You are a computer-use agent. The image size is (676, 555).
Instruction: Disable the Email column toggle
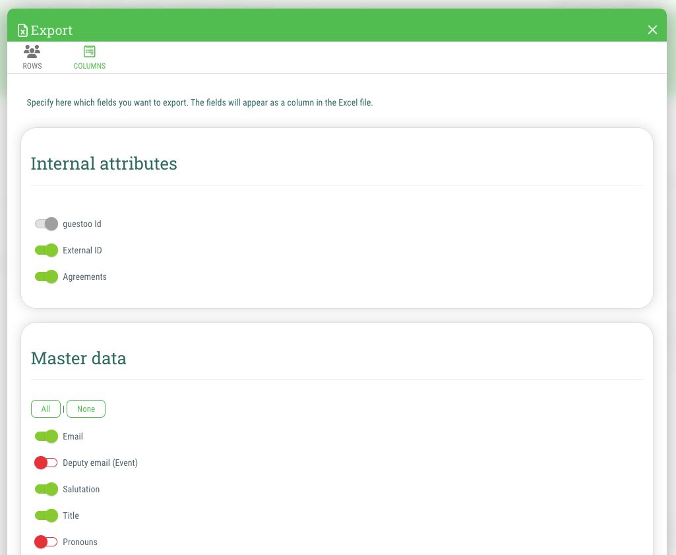pos(46,436)
